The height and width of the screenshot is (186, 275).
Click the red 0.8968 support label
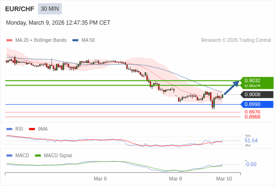(x=252, y=117)
